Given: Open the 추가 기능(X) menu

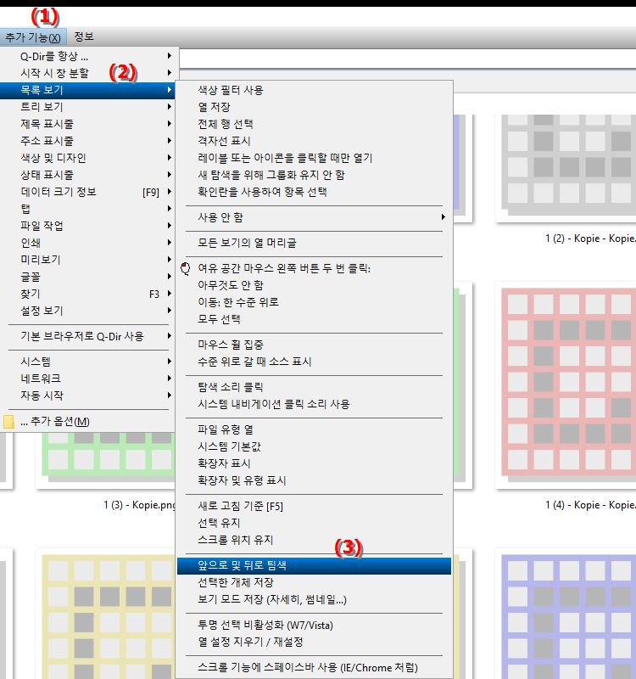Looking at the screenshot, I should 33,37.
